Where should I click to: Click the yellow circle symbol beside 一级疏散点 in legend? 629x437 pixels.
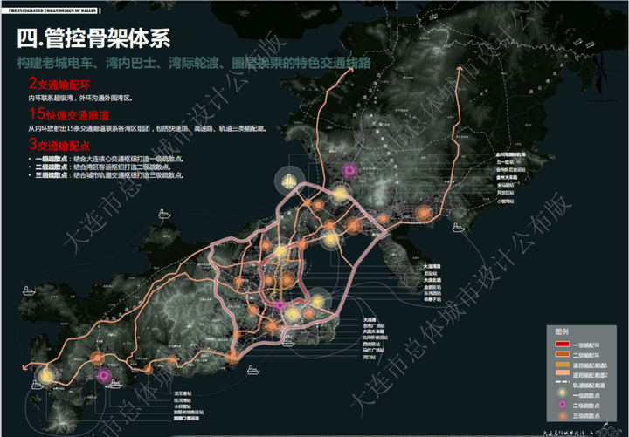[563, 393]
